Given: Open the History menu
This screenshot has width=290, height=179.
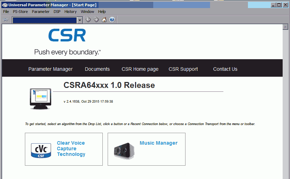Looking at the screenshot, I should click(x=70, y=12).
